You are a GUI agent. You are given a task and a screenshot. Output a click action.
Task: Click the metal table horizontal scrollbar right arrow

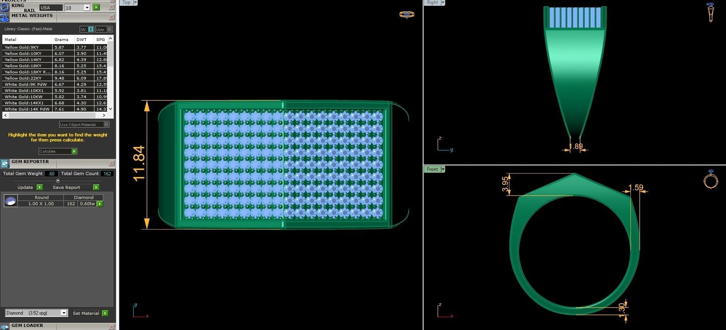pyautogui.click(x=104, y=115)
